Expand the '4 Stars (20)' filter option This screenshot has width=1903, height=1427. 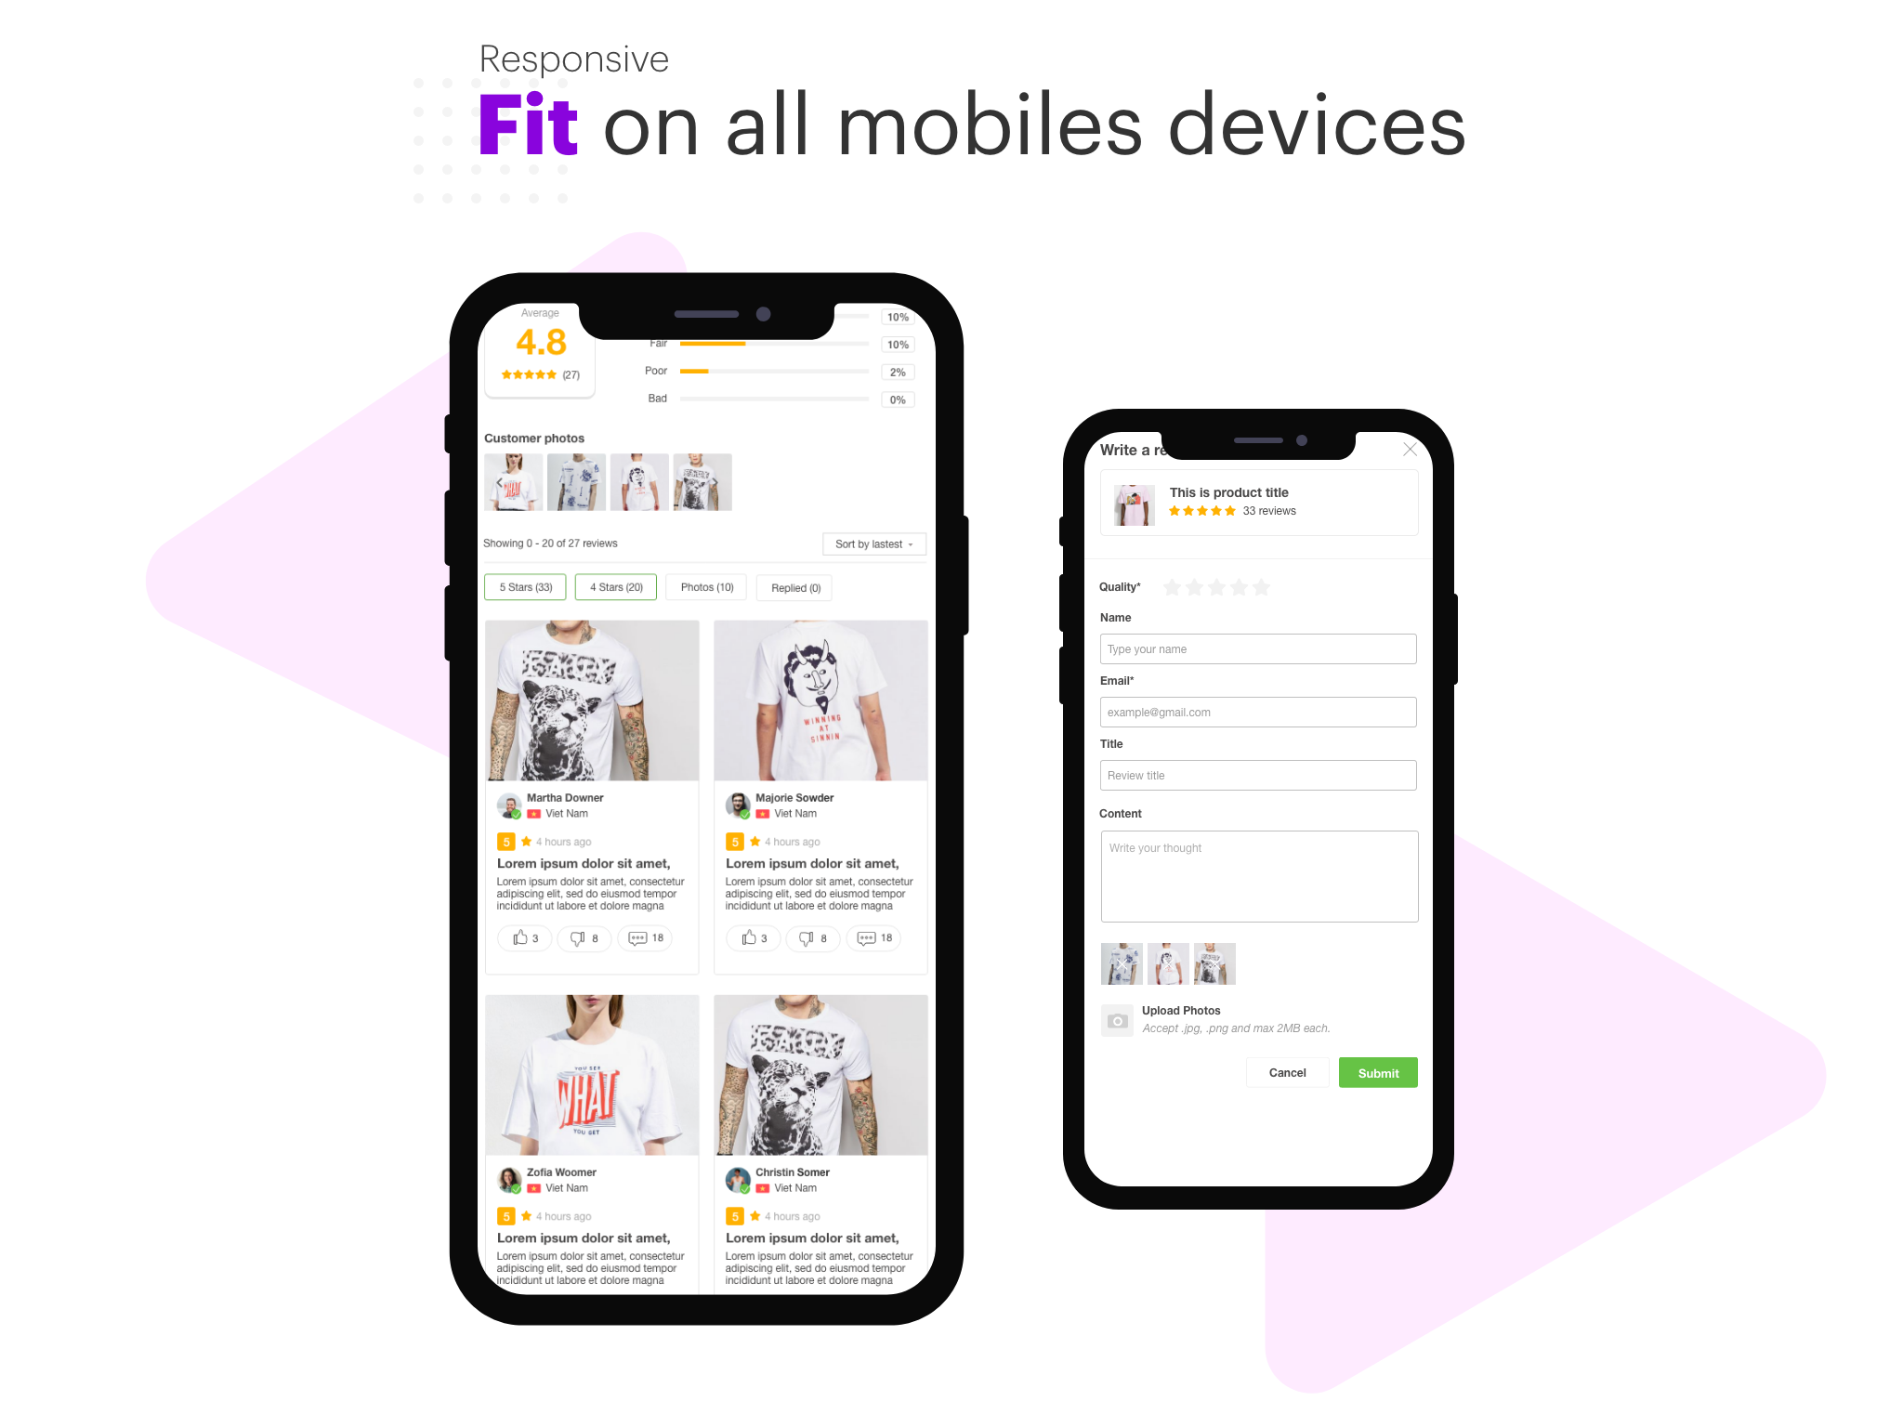tap(614, 586)
